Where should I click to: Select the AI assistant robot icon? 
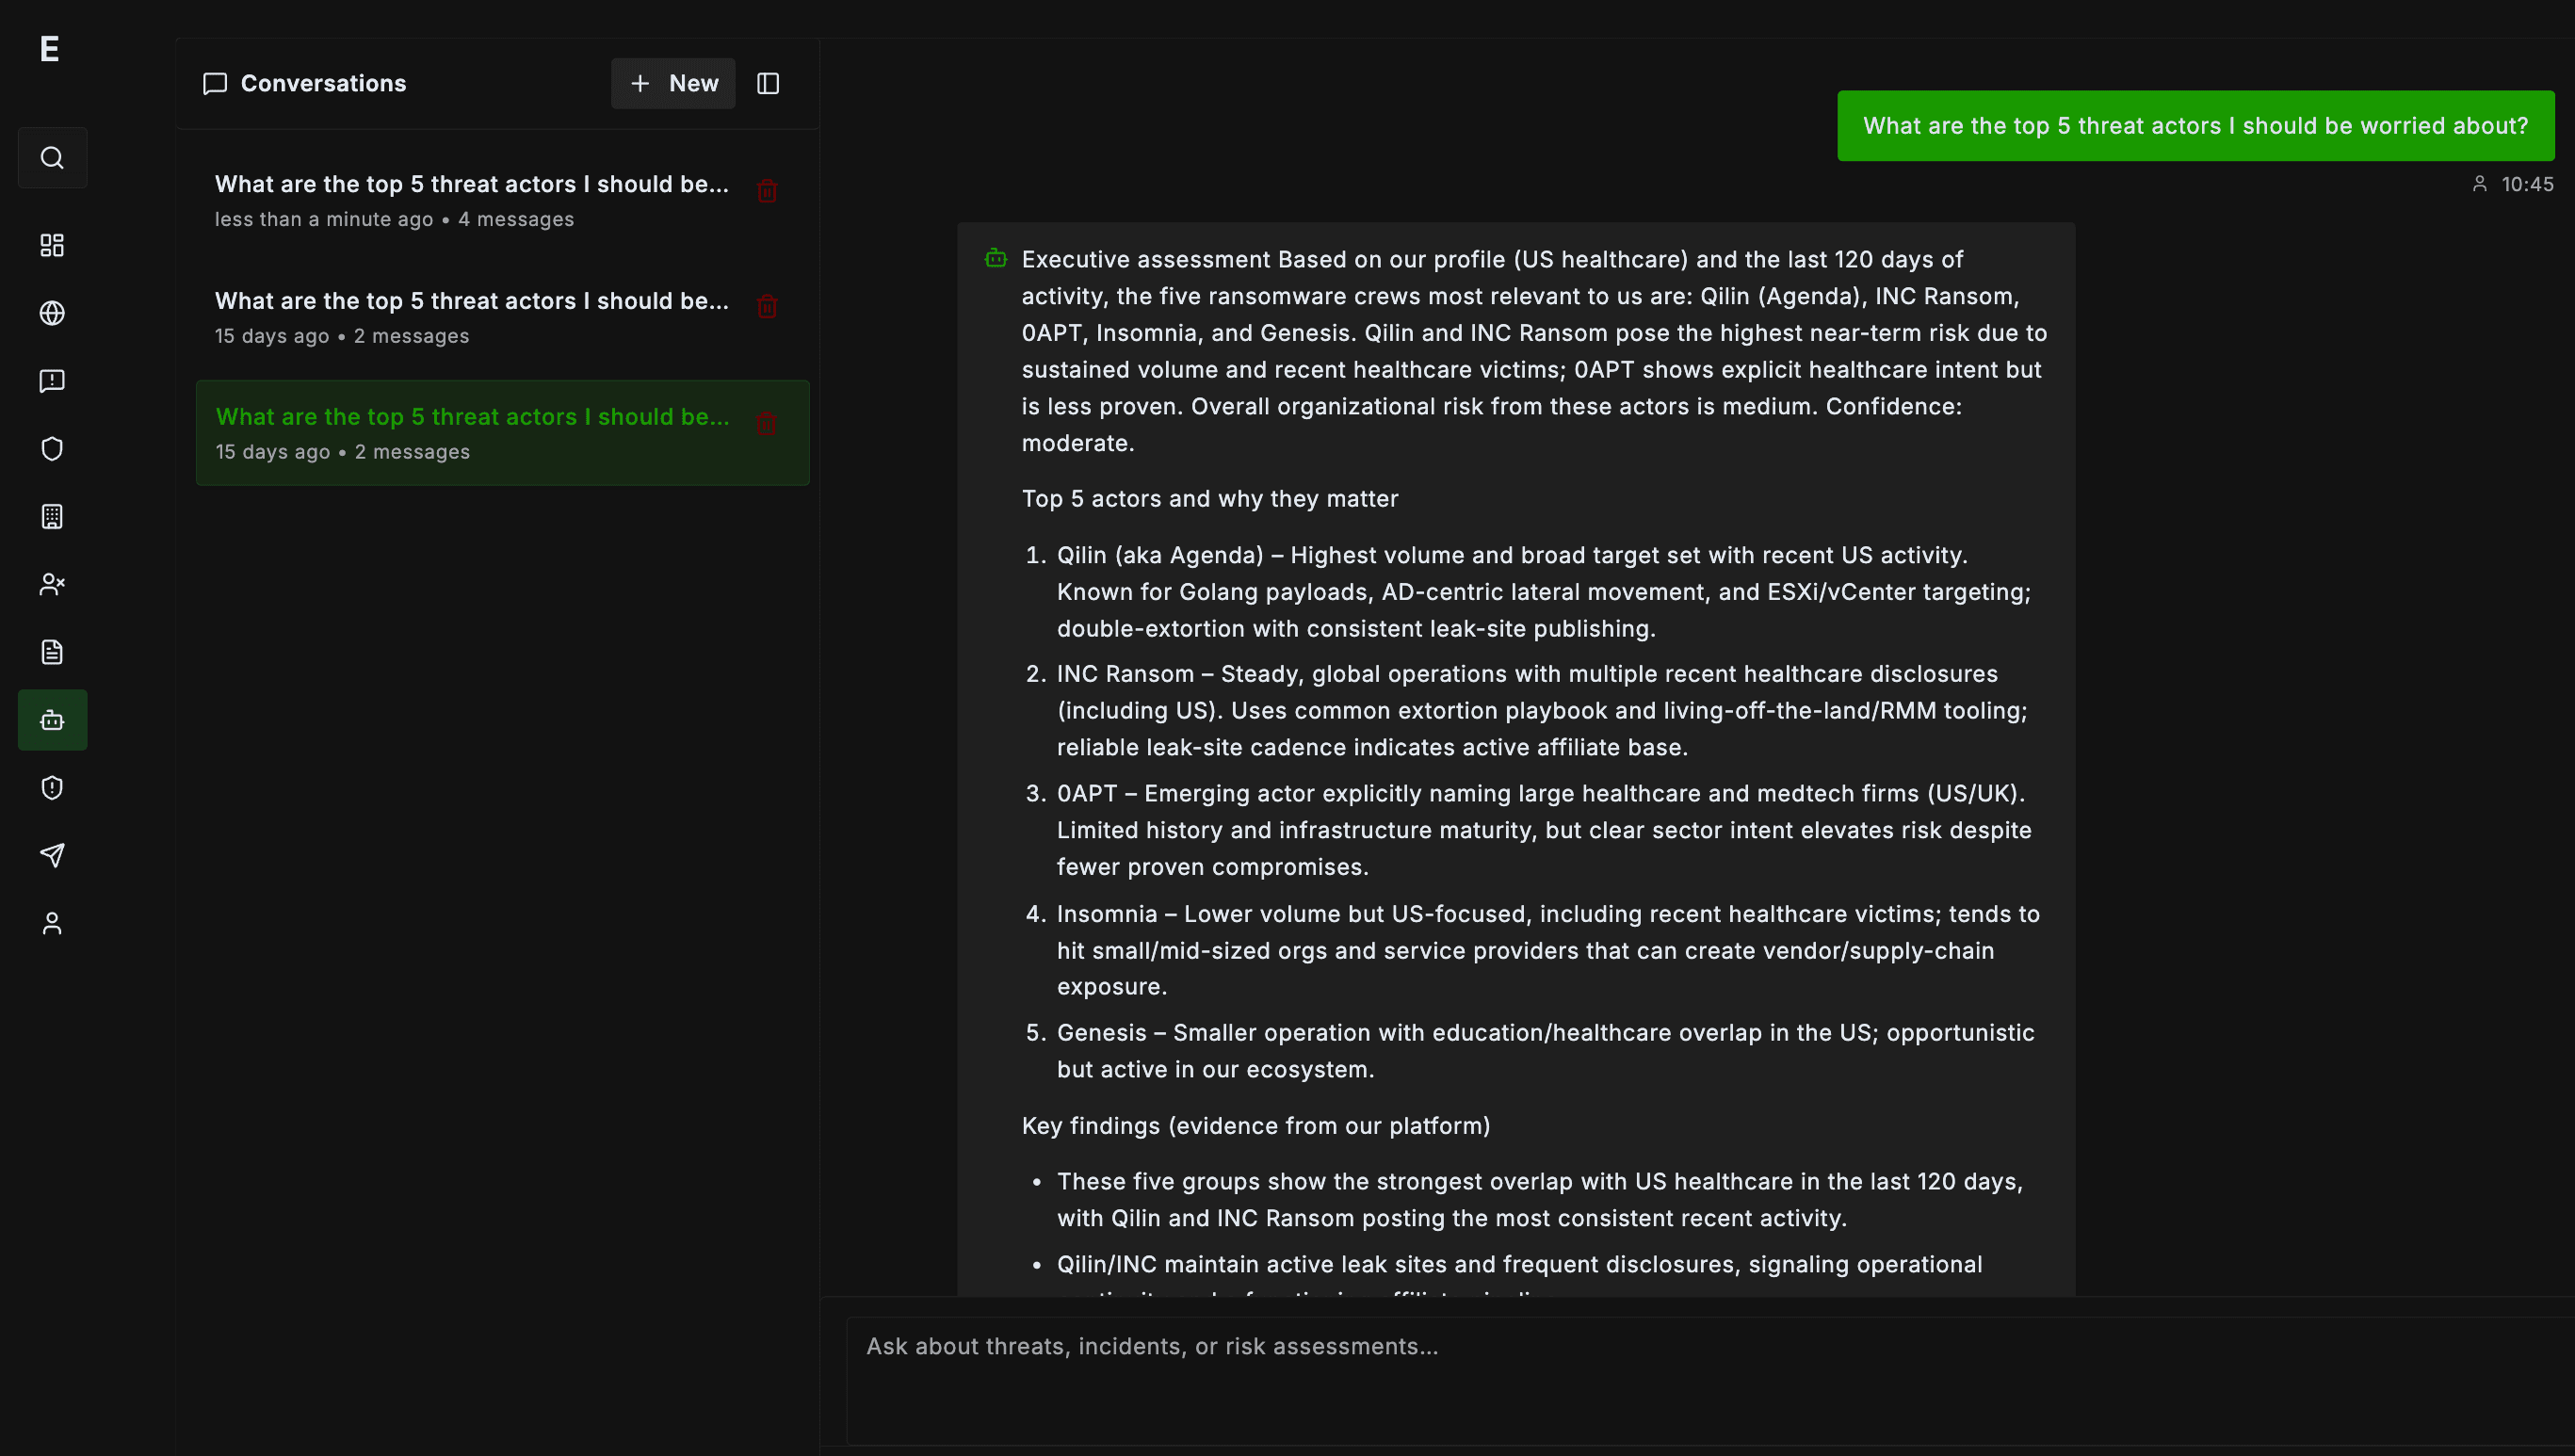tap(52, 719)
